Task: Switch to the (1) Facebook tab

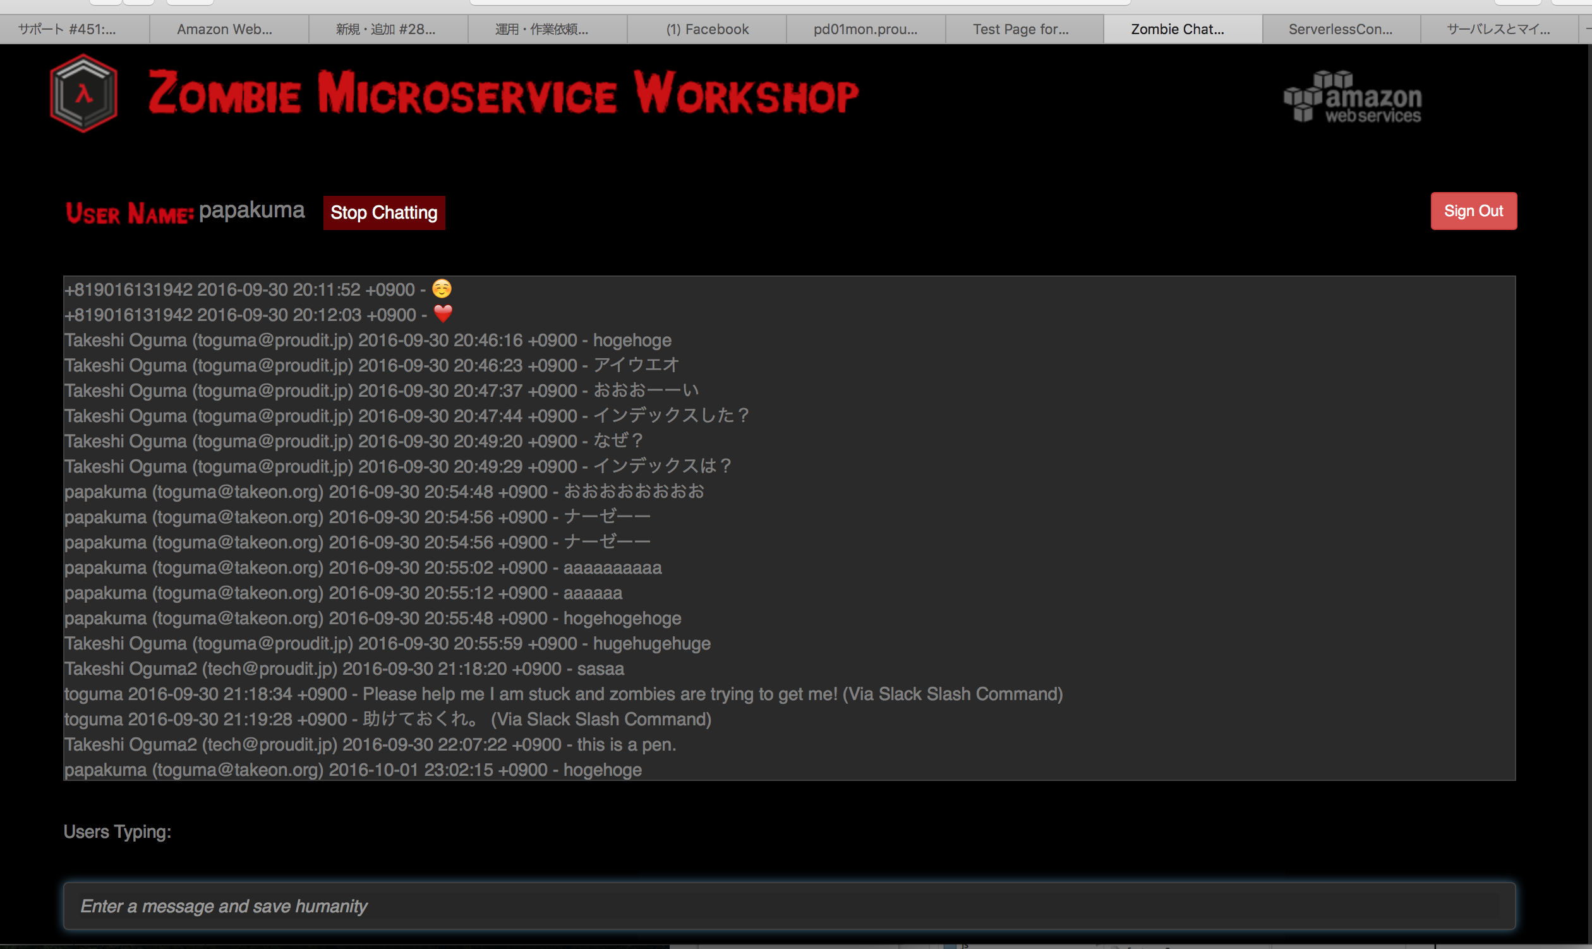Action: [706, 30]
